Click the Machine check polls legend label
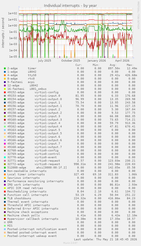 (24, 215)
